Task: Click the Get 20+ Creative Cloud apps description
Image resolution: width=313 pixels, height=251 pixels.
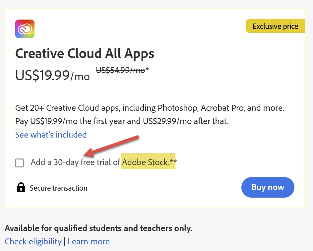Action: point(150,108)
